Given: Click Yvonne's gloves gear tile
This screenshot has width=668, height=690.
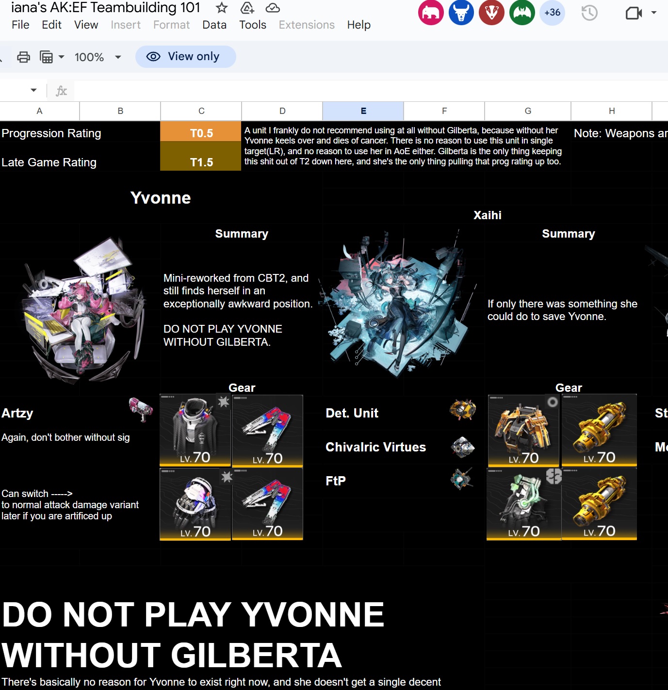Looking at the screenshot, I should (x=196, y=504).
